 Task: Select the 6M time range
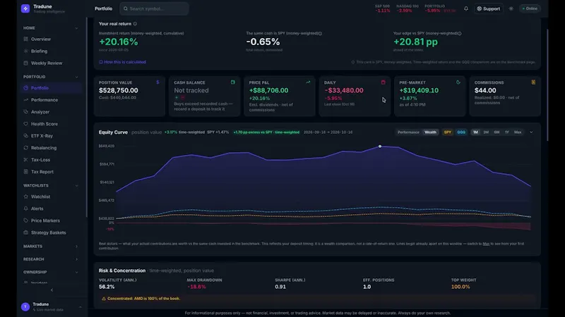coord(496,132)
